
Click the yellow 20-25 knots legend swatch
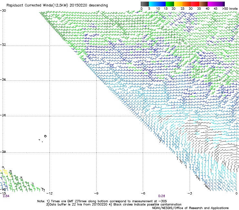[x=178, y=4]
